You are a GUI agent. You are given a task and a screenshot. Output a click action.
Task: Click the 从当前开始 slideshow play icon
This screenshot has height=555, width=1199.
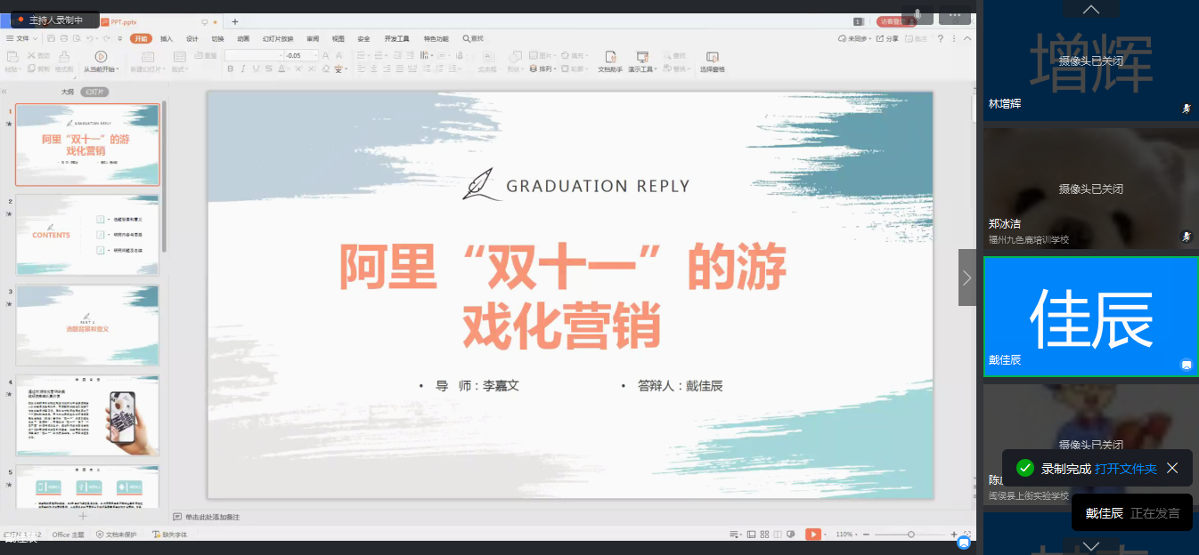pos(101,57)
